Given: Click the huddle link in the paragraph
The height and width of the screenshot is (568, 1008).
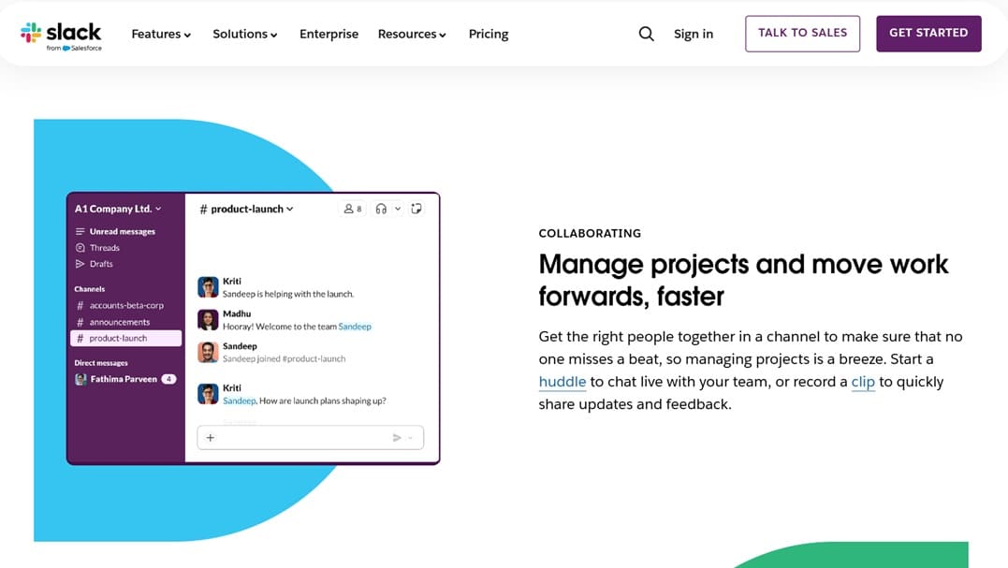Looking at the screenshot, I should (x=562, y=382).
